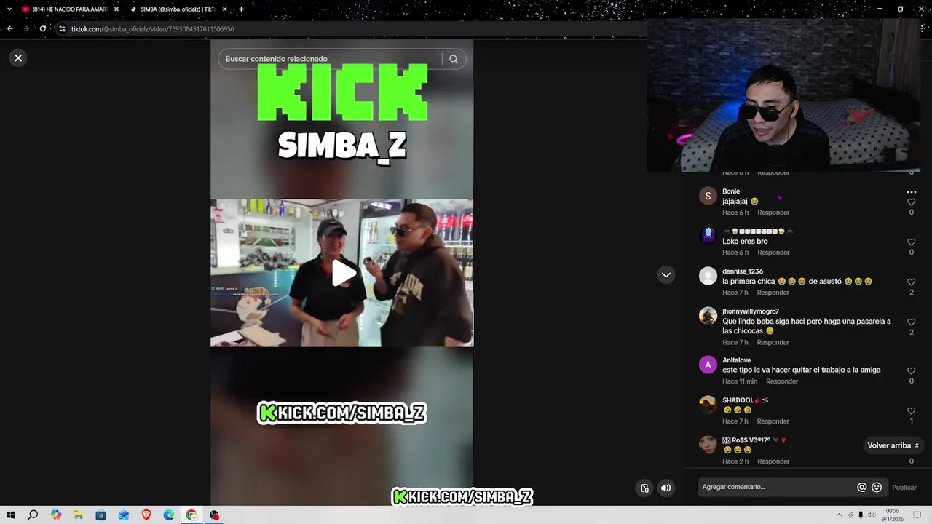The height and width of the screenshot is (524, 932).
Task: Open the system volume tray icon
Action: 872,515
